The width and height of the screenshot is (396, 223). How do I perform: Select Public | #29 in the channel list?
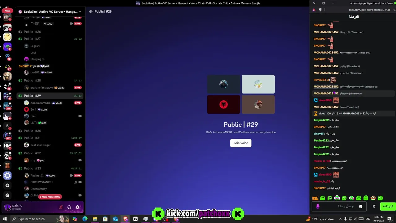50,96
